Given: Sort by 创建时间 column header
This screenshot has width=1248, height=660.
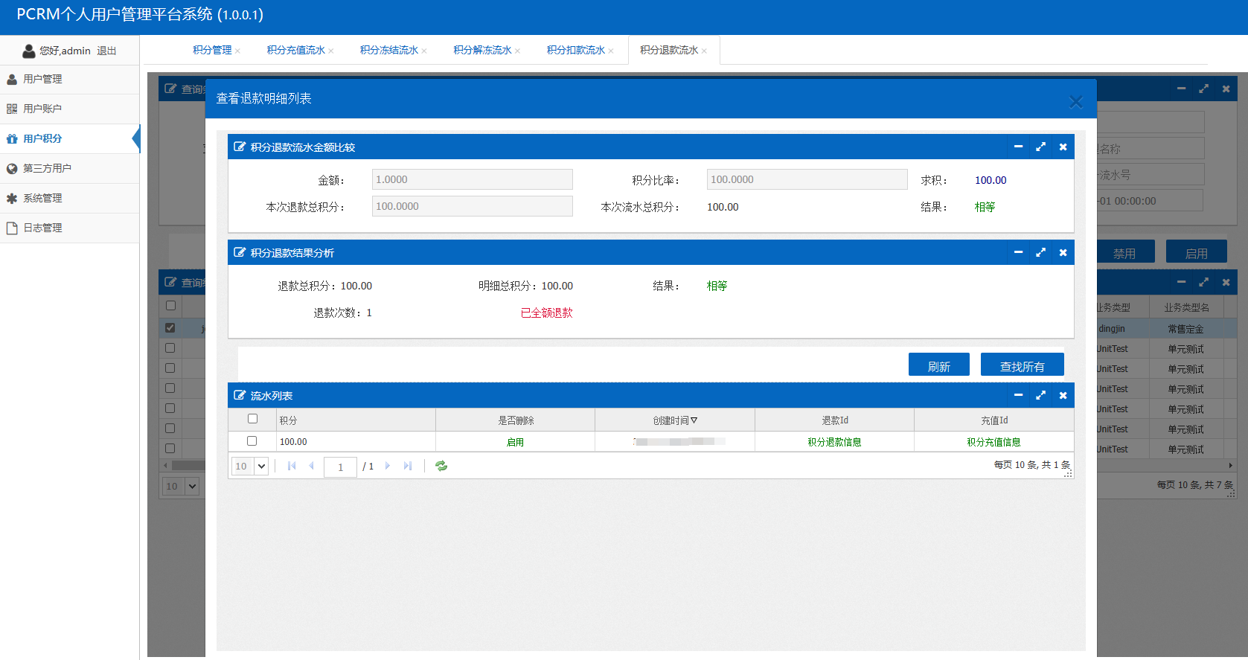Looking at the screenshot, I should tap(674, 420).
